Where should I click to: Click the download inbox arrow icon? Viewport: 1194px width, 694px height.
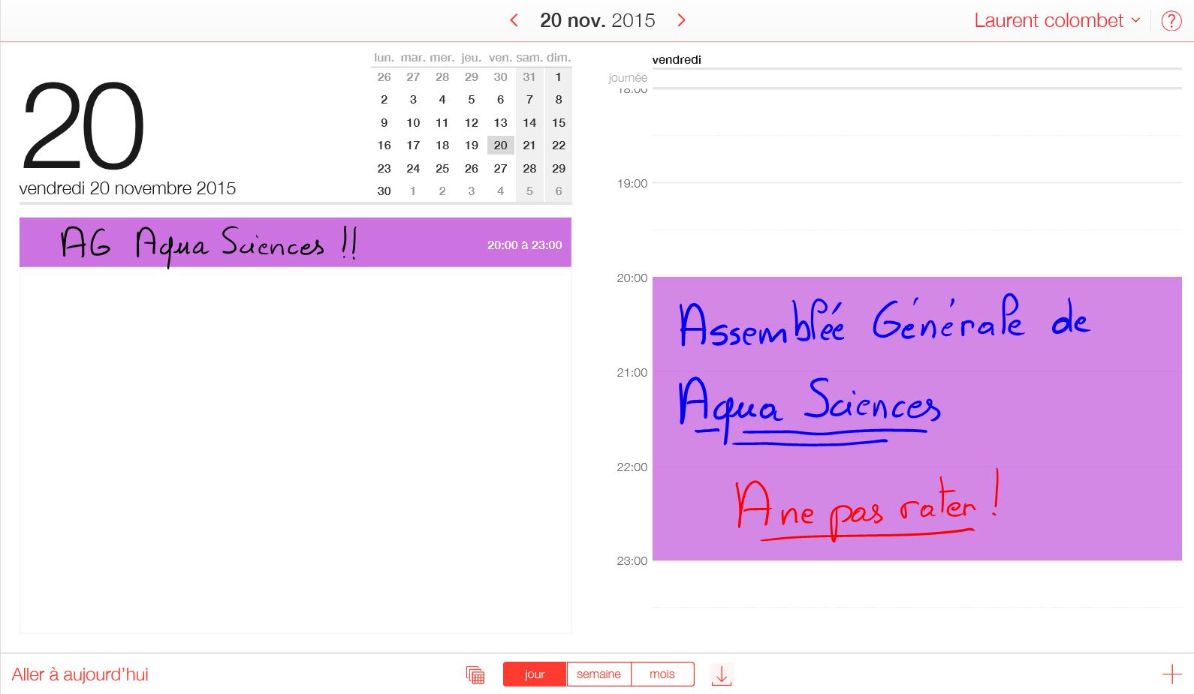[x=721, y=674]
